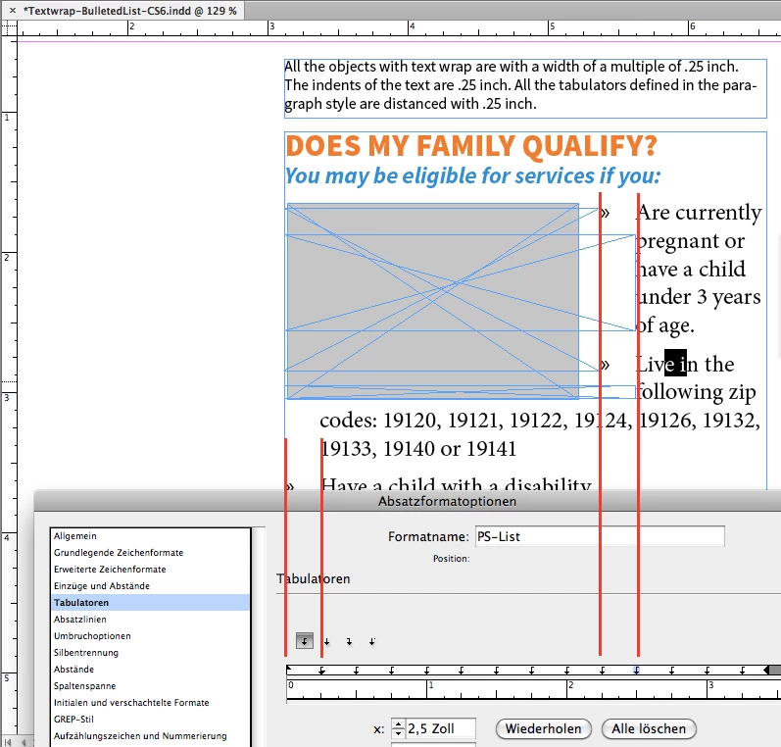Image resolution: width=781 pixels, height=747 pixels.
Task: Open the Spaltenspanne category
Action: pos(150,685)
